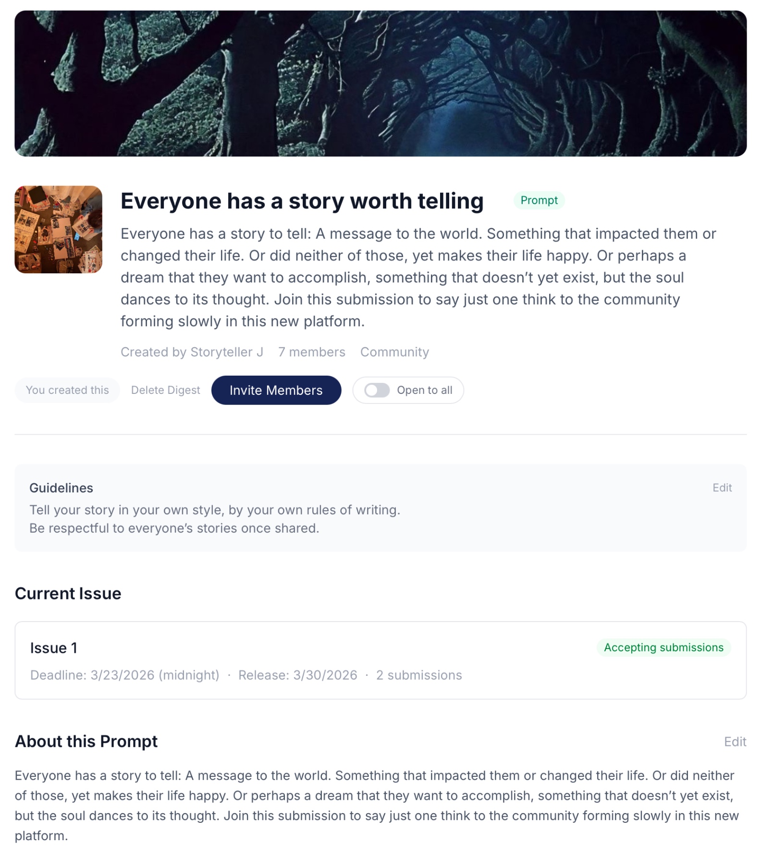This screenshot has height=868, width=761.
Task: Click the Delete Digest link
Action: (x=165, y=390)
